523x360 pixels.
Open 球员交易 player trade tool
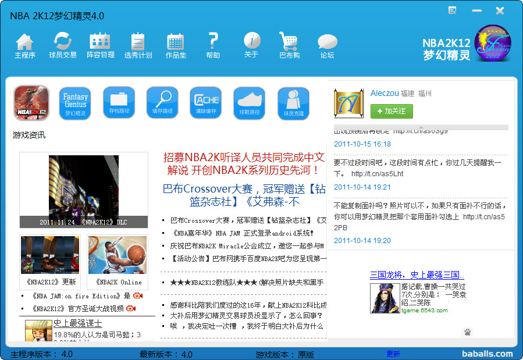tap(62, 45)
